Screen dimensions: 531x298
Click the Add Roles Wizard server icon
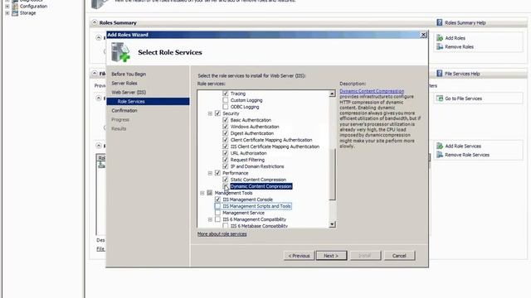tap(120, 52)
